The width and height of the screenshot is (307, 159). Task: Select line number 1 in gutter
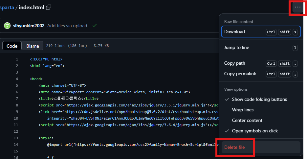17,59
